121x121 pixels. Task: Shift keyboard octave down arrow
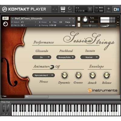click(x=2, y=114)
